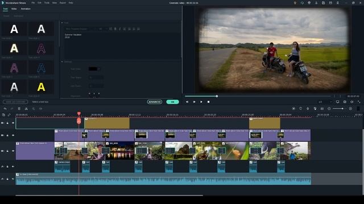Viewport: 364px width, 204px height.
Task: Split the clip with the scissors icon
Action: (x=26, y=109)
